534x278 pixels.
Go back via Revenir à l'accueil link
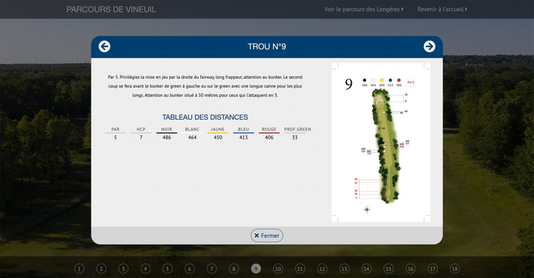[442, 9]
